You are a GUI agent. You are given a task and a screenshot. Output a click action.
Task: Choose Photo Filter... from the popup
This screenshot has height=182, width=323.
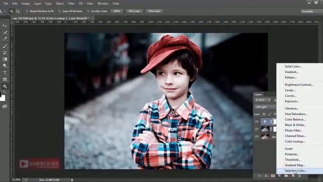point(300,130)
